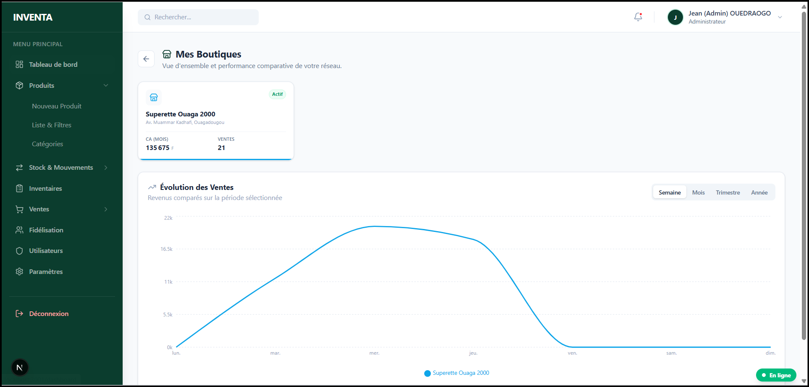
Task: Click the notification bell icon
Action: [638, 17]
